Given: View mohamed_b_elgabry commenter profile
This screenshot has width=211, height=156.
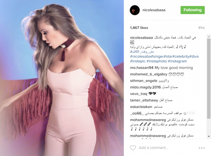Looking at the screenshot, I should point(149,74).
